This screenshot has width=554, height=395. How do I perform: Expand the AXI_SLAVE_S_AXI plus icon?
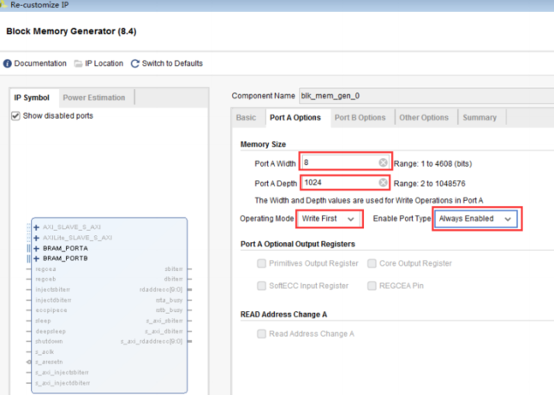(37, 227)
